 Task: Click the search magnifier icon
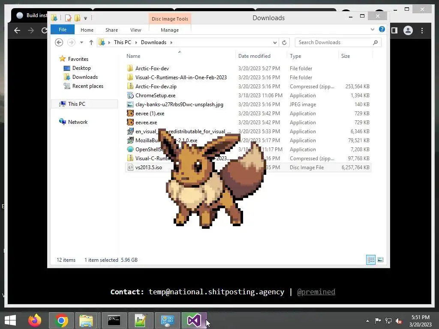(x=376, y=42)
